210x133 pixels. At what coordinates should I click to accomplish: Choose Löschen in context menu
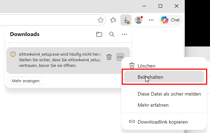coord(164,66)
